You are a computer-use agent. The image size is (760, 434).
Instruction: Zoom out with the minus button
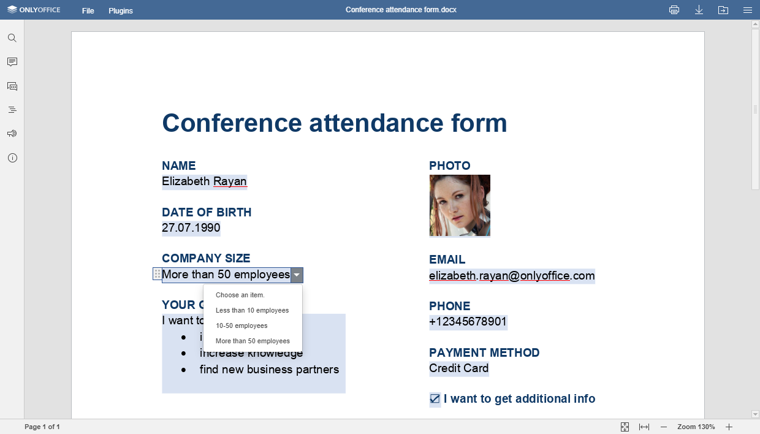(x=663, y=427)
